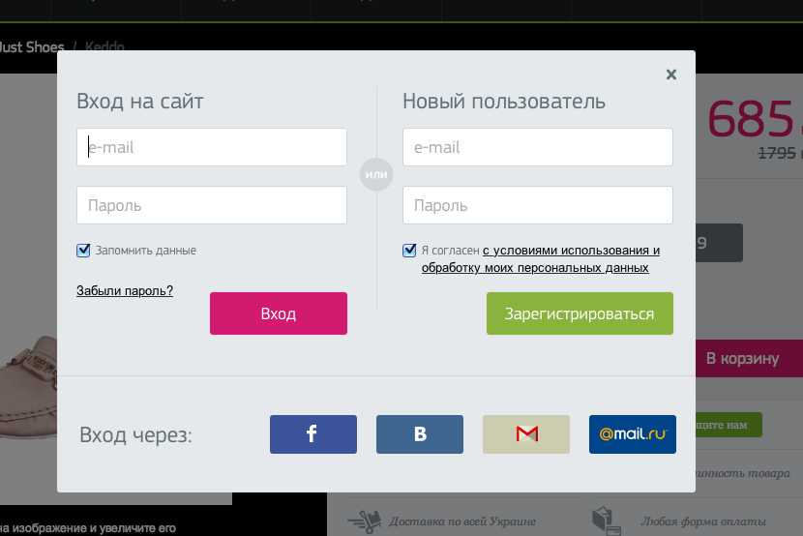
Task: Click the login 'Пароль' field
Action: click(x=212, y=205)
